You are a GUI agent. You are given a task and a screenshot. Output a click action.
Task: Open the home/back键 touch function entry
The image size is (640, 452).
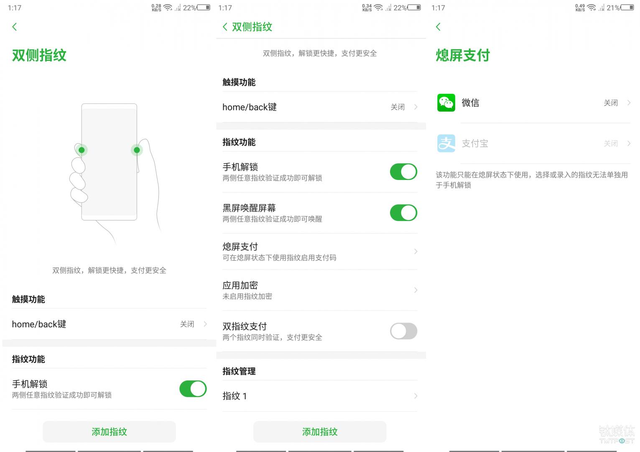319,107
